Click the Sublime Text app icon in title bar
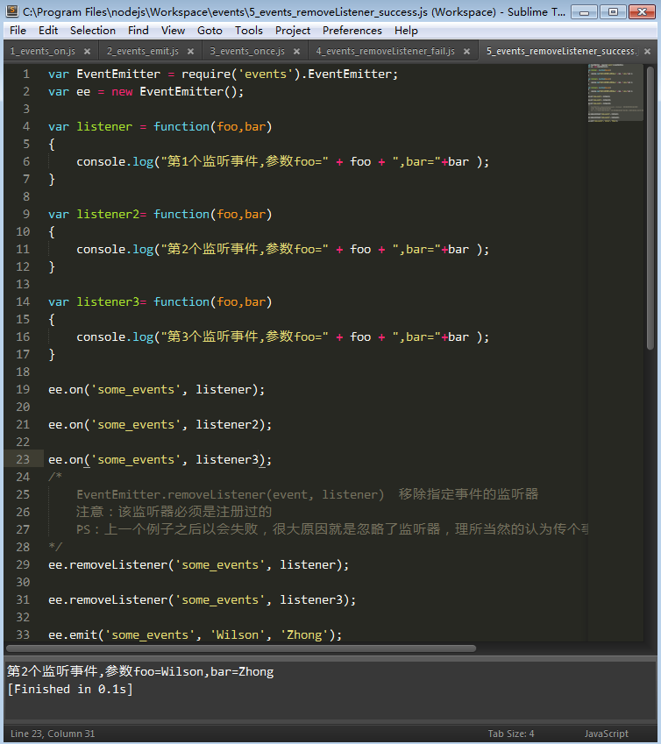 click(13, 11)
